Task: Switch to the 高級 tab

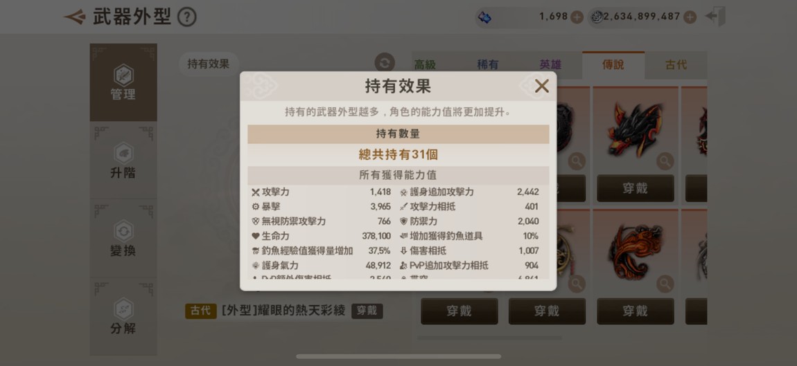Action: [x=425, y=65]
